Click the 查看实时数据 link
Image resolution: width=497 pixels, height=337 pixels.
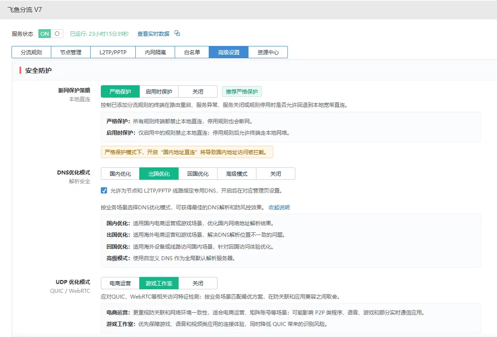[x=153, y=34]
